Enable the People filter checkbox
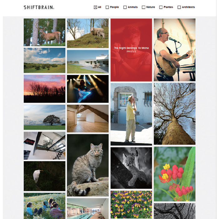 click(107, 7)
